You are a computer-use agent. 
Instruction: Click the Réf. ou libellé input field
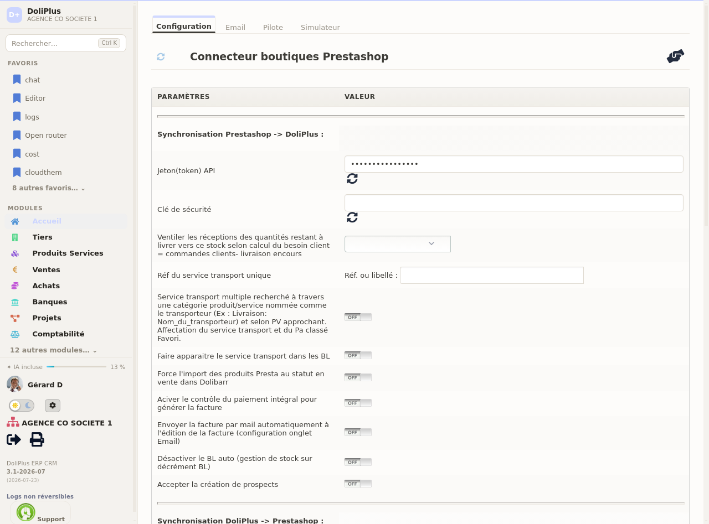tap(492, 276)
